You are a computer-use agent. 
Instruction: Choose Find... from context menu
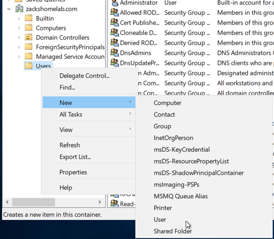pos(89,87)
